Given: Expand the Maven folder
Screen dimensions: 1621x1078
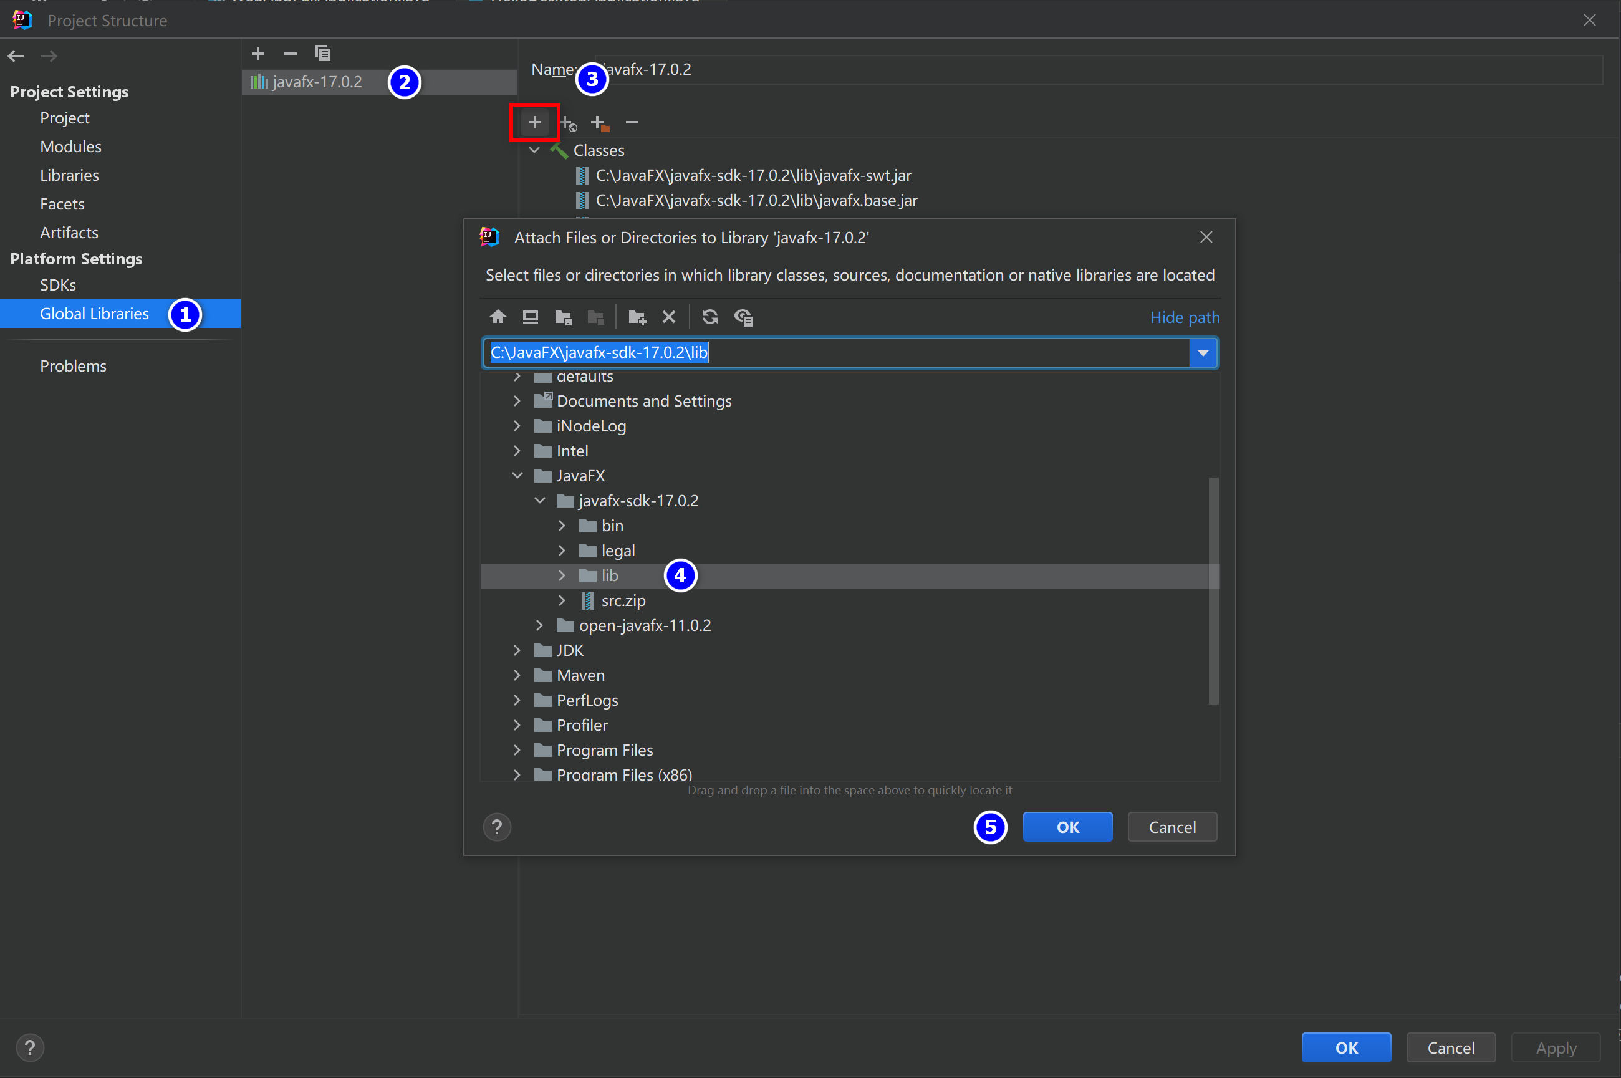Looking at the screenshot, I should [517, 675].
